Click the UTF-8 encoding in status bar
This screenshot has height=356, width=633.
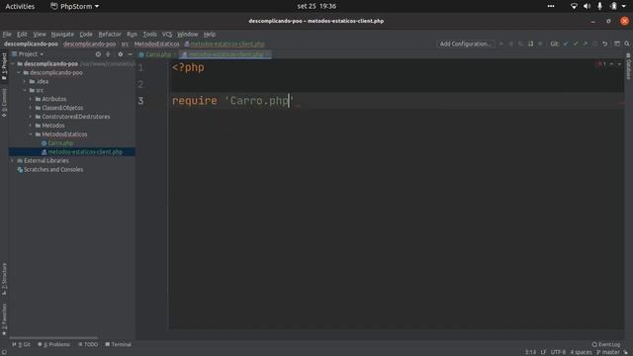558,352
